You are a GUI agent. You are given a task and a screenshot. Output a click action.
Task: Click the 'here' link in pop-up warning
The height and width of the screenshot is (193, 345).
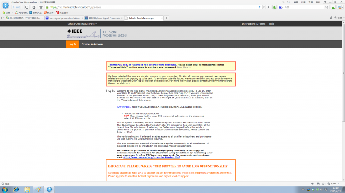pyautogui.click(x=127, y=83)
